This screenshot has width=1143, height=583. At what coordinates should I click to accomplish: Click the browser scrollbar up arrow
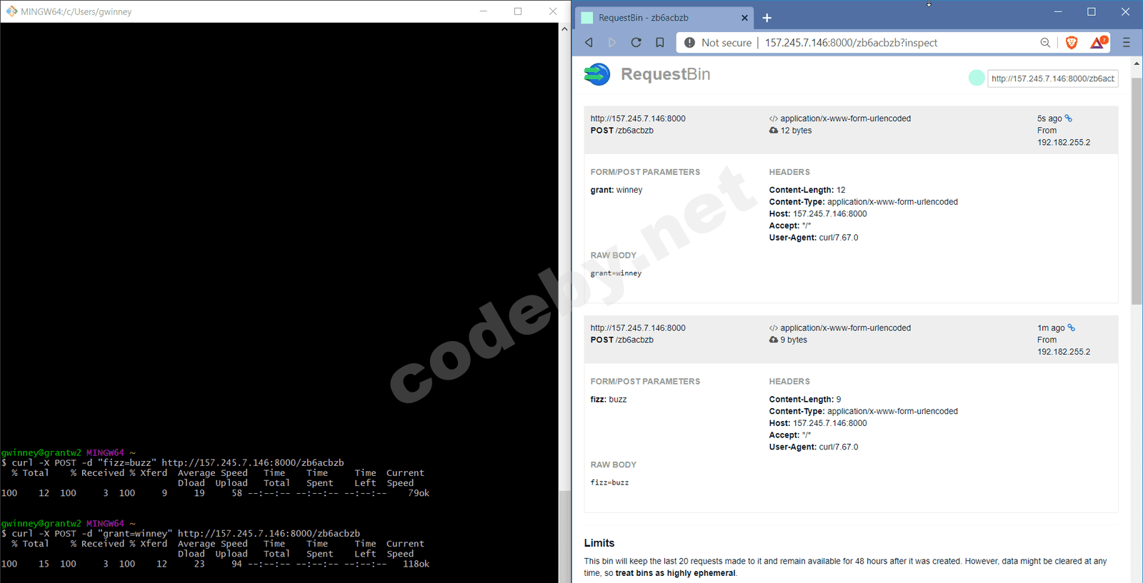(x=1137, y=64)
